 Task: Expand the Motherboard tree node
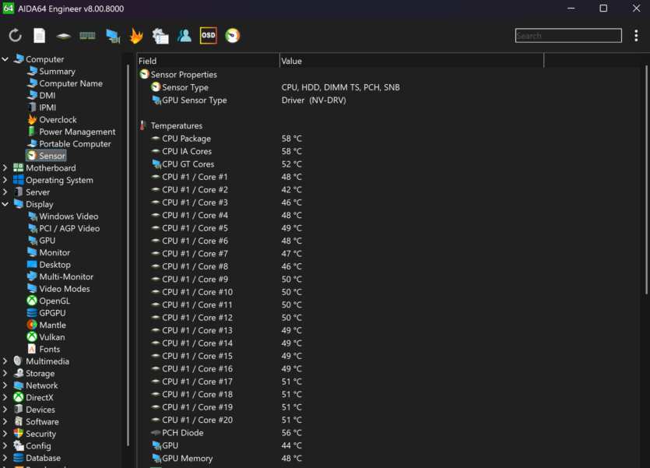5,168
